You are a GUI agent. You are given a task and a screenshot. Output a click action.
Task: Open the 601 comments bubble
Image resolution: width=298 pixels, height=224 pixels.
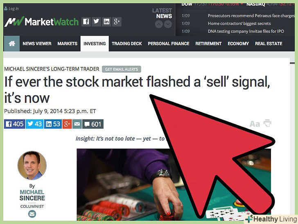coord(93,124)
